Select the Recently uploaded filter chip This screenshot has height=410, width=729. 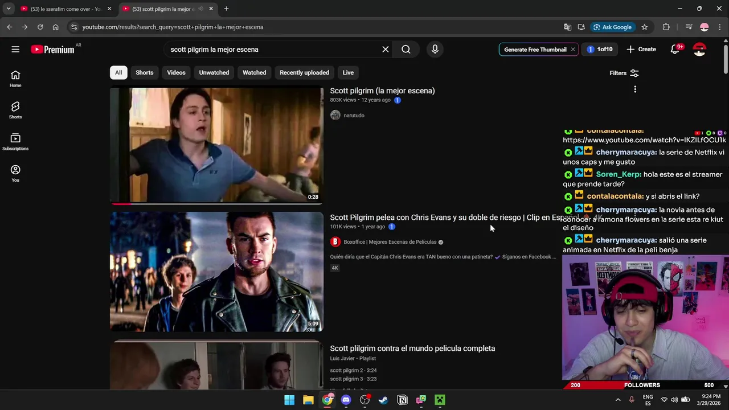pos(304,72)
